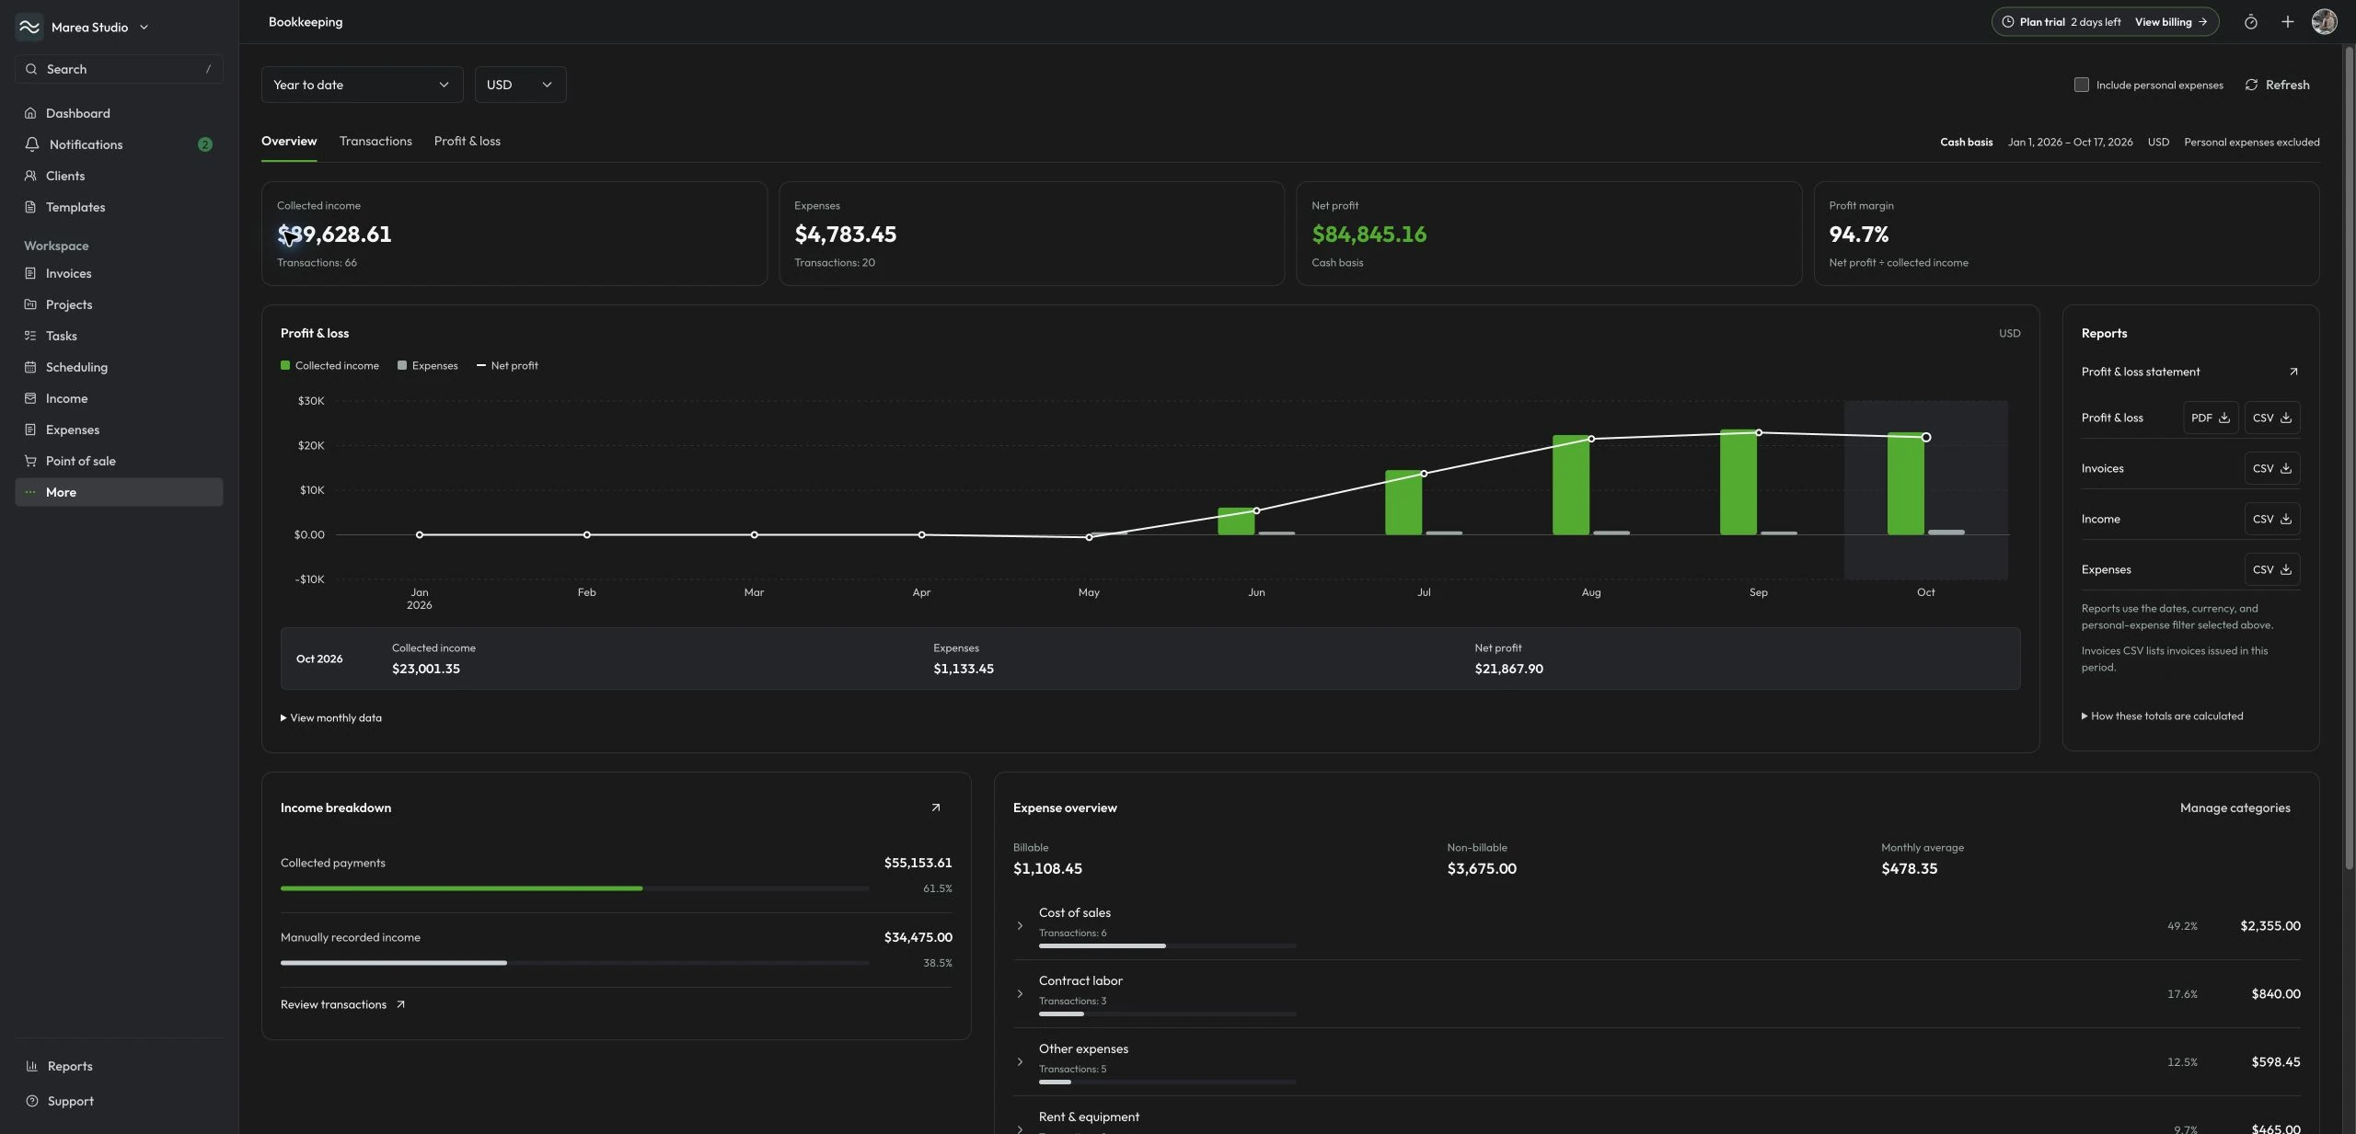Open Scheduling calendar entry
The width and height of the screenshot is (2356, 1134).
pos(119,367)
